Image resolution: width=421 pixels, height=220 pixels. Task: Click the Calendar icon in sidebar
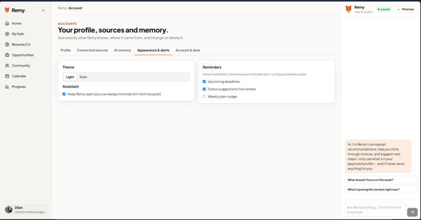tap(7, 76)
